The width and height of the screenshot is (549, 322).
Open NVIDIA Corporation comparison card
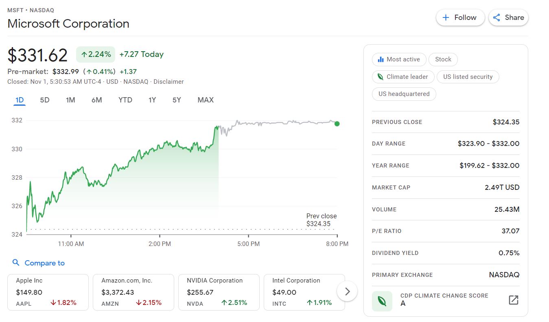[x=219, y=292]
